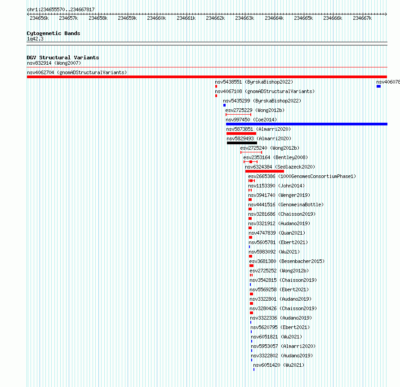Click nsv6051420 (Wu2021) label
Image resolution: width=400 pixels, height=387 pixels.
tap(279, 365)
